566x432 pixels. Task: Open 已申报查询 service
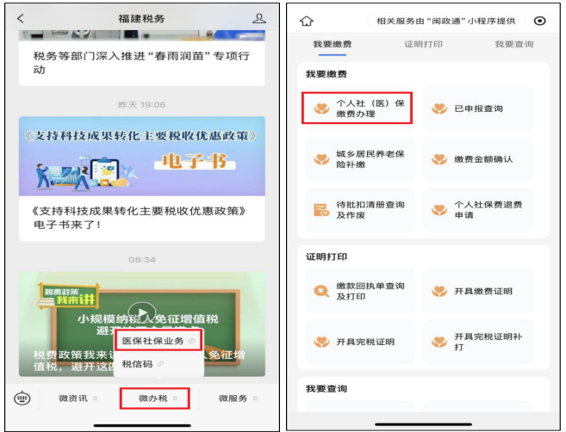pyautogui.click(x=477, y=109)
